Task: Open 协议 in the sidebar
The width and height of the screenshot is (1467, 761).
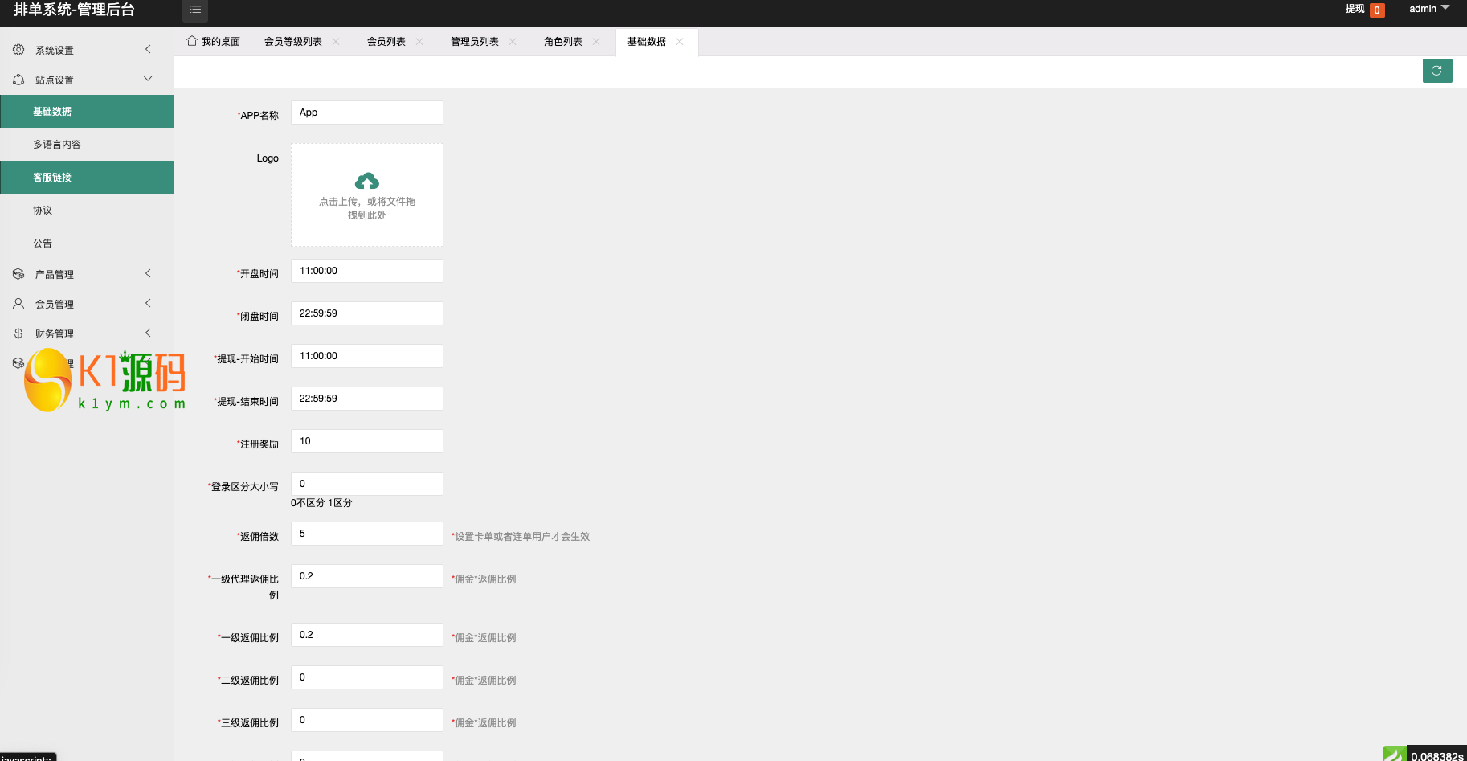Action: click(87, 211)
